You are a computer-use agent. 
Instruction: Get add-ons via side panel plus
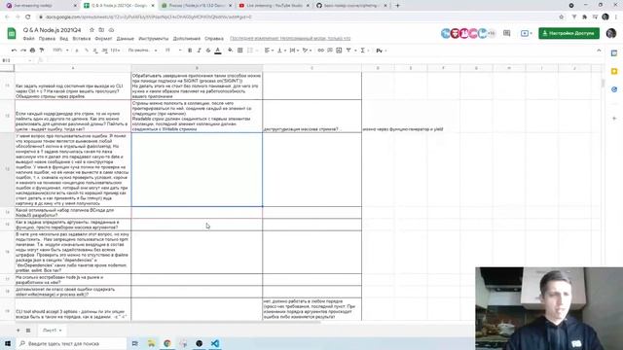point(614,119)
